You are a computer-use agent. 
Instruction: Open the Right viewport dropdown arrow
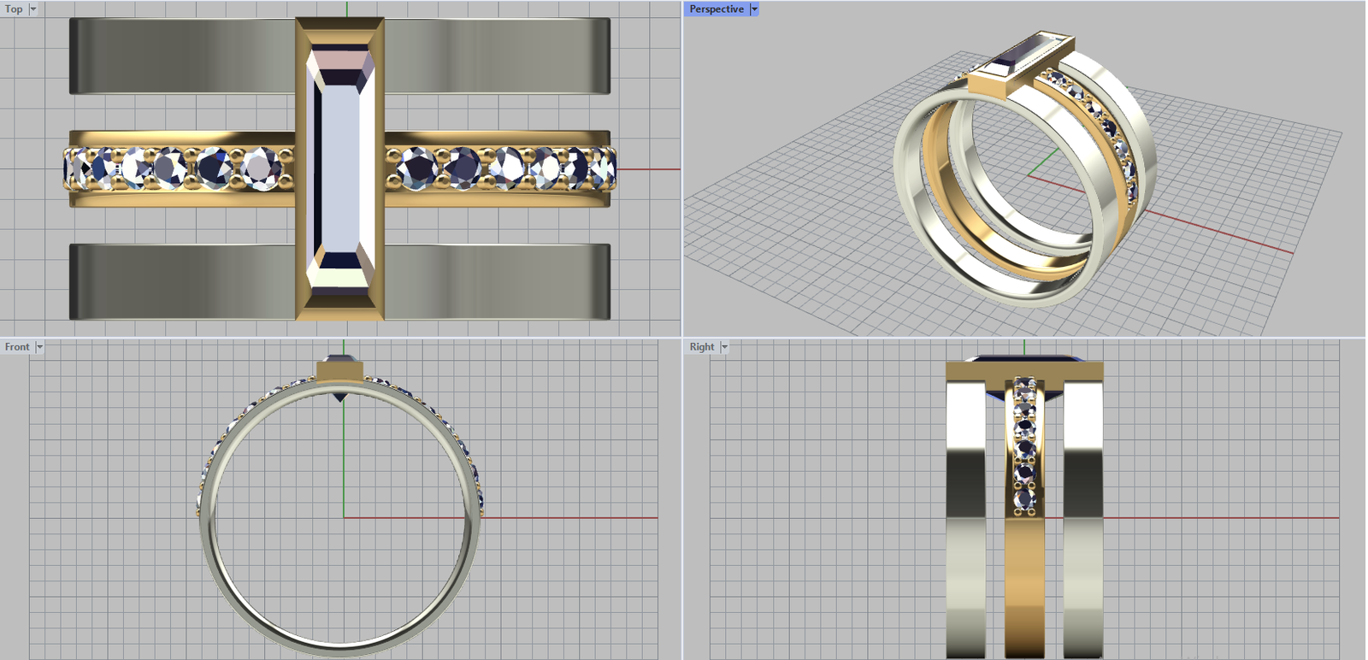(x=724, y=347)
